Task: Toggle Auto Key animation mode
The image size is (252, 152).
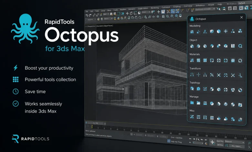Action: click(x=220, y=141)
